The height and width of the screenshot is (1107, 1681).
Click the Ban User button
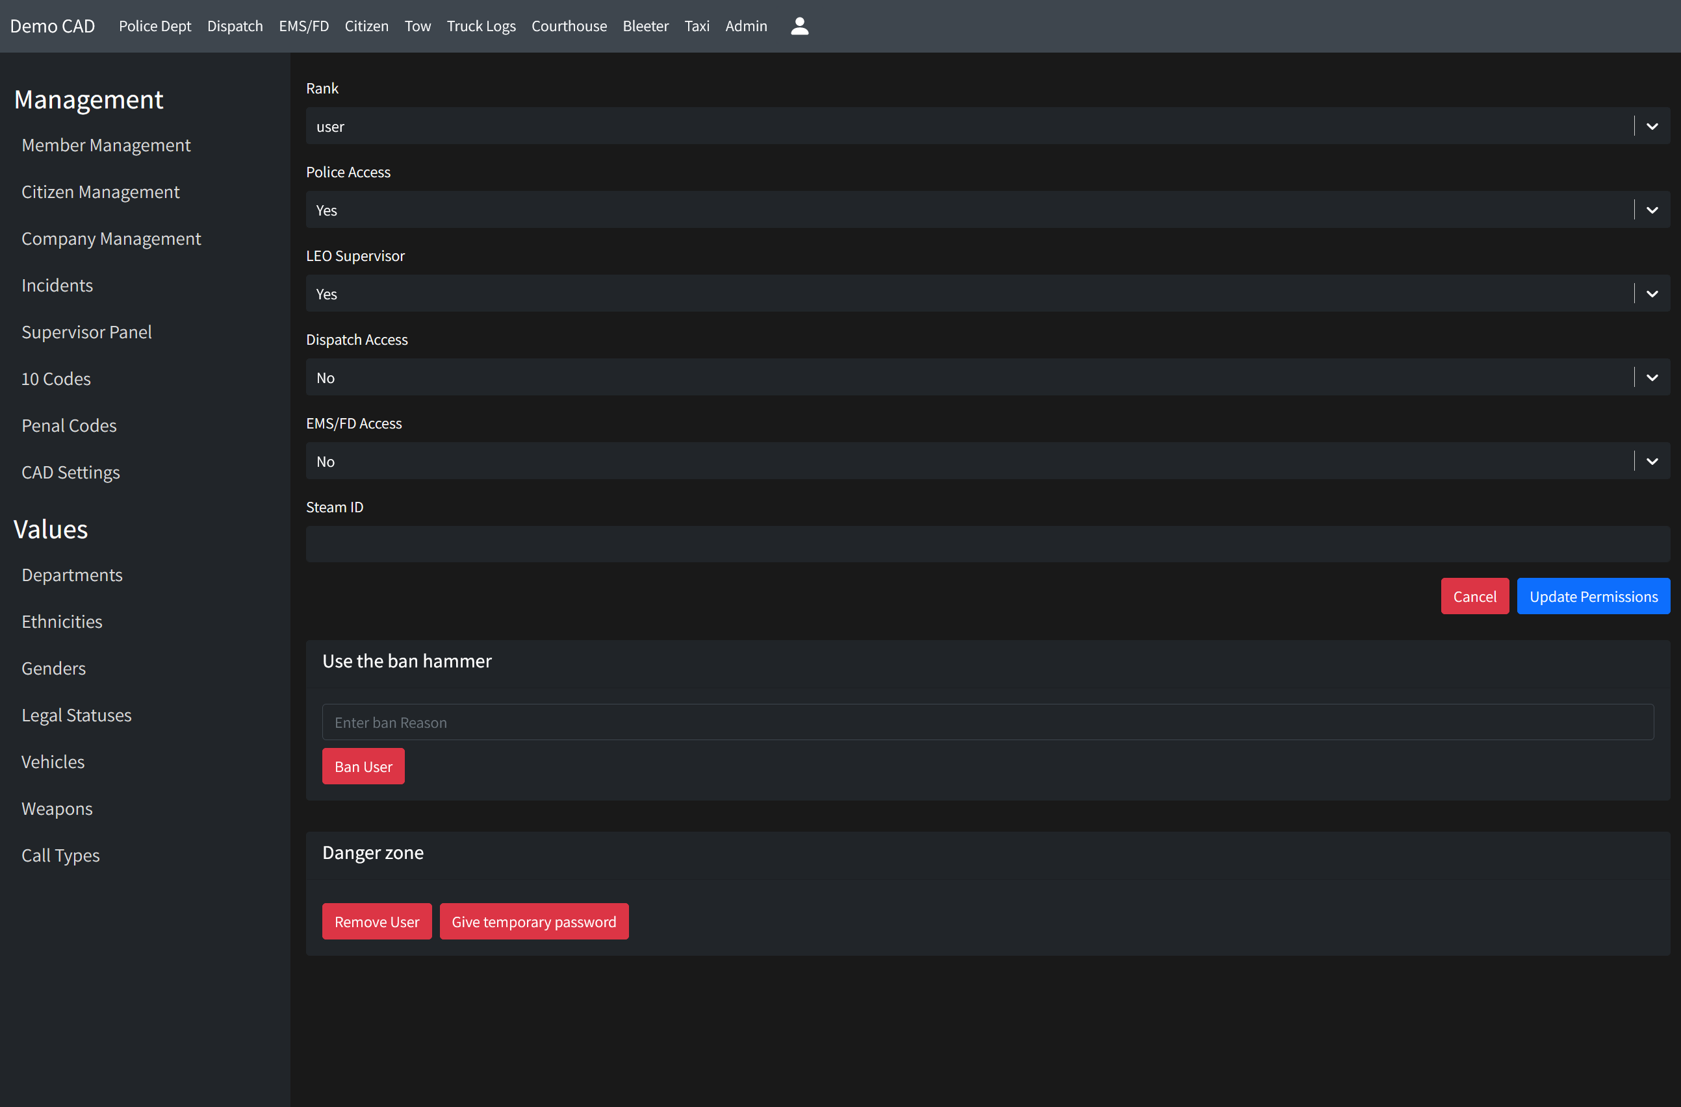(363, 766)
